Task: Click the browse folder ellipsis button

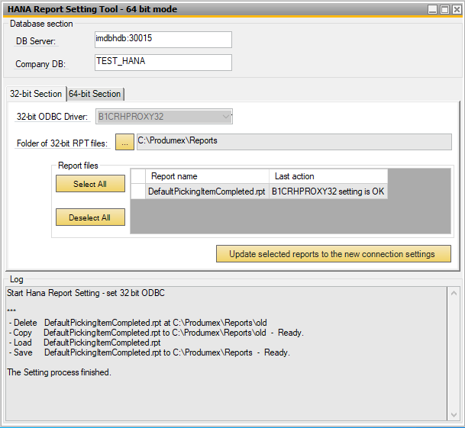Action: pyautogui.click(x=124, y=143)
